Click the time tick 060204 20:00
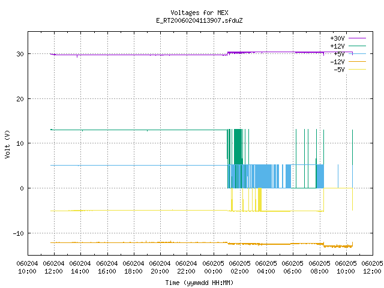 coord(160,268)
